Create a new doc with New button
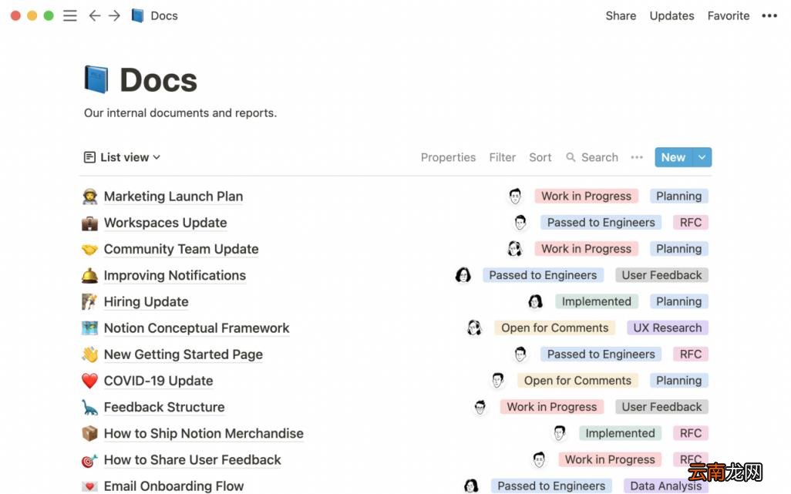 [674, 157]
